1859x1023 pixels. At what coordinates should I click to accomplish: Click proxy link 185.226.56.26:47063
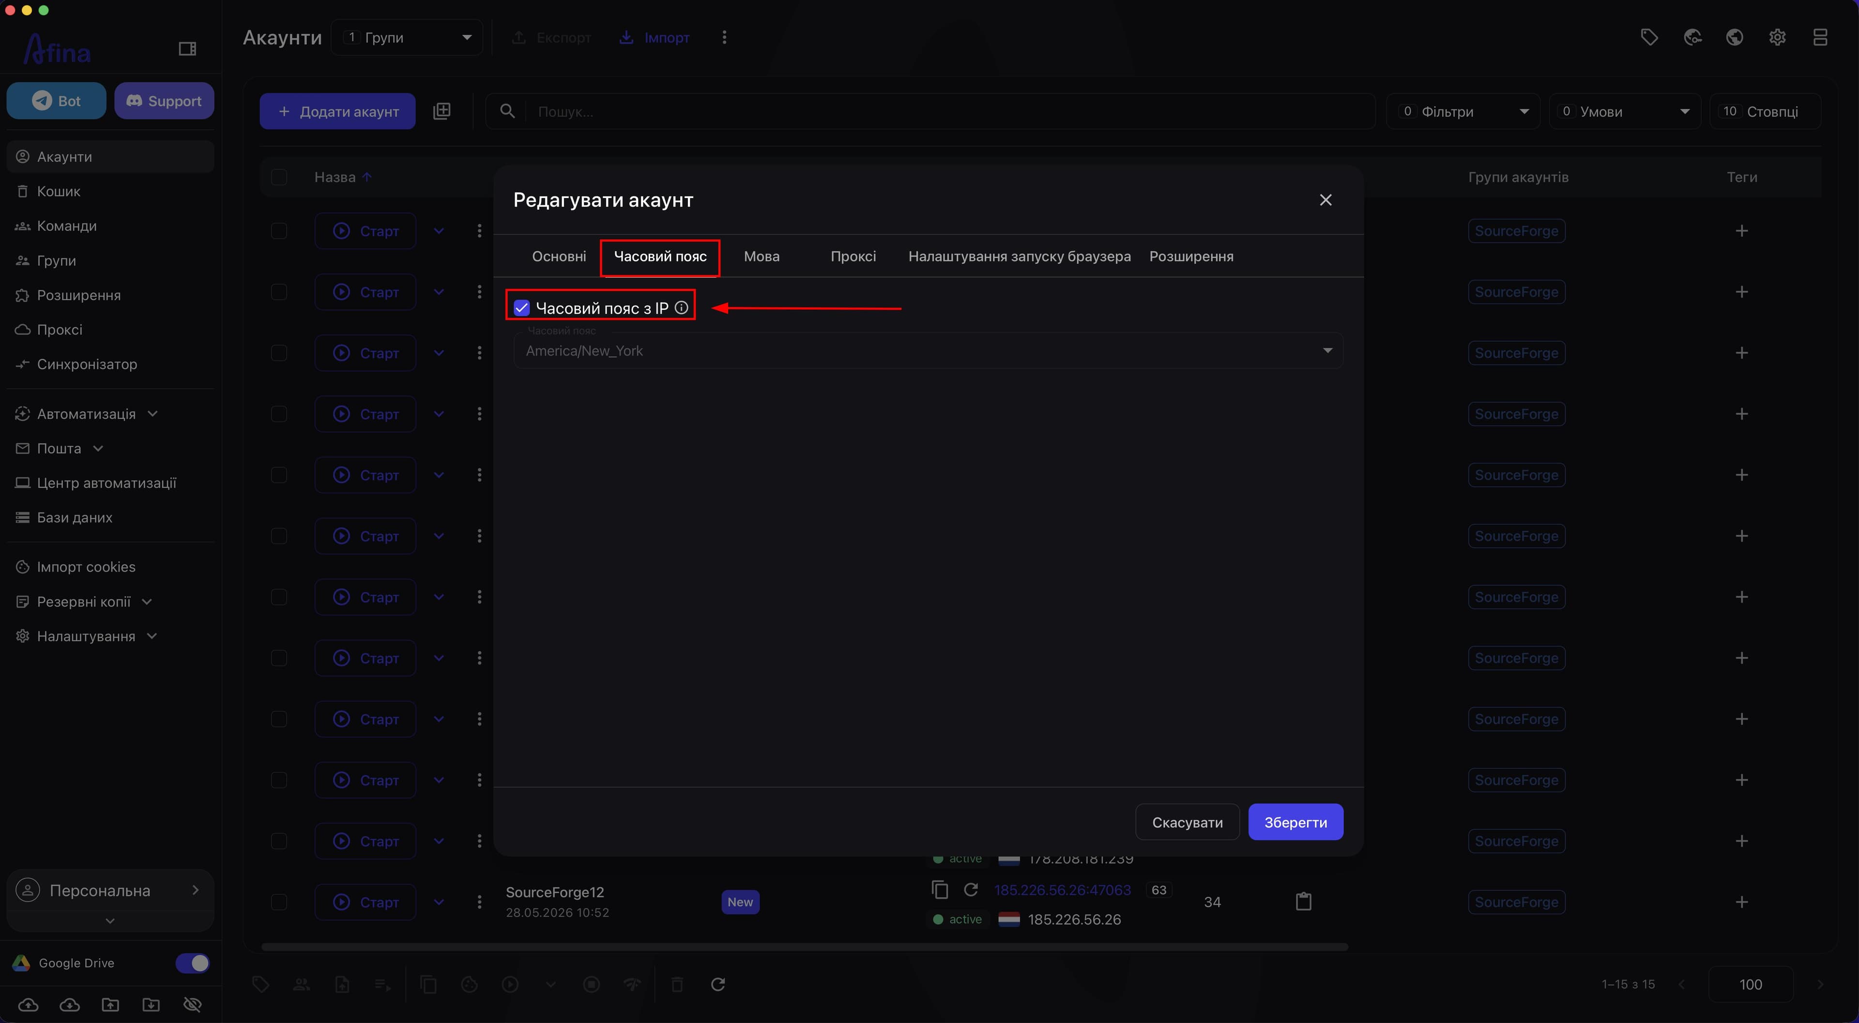pyautogui.click(x=1062, y=890)
